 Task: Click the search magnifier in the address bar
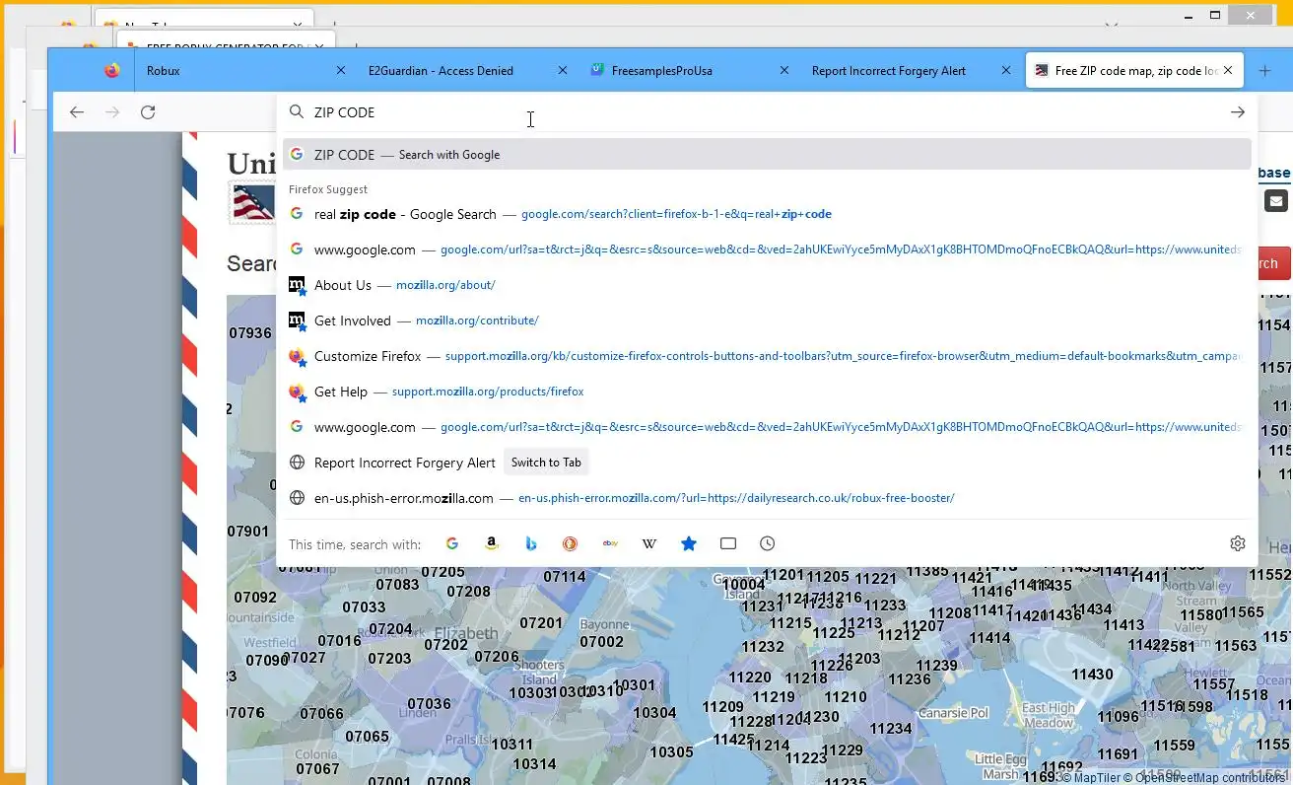coord(297,112)
